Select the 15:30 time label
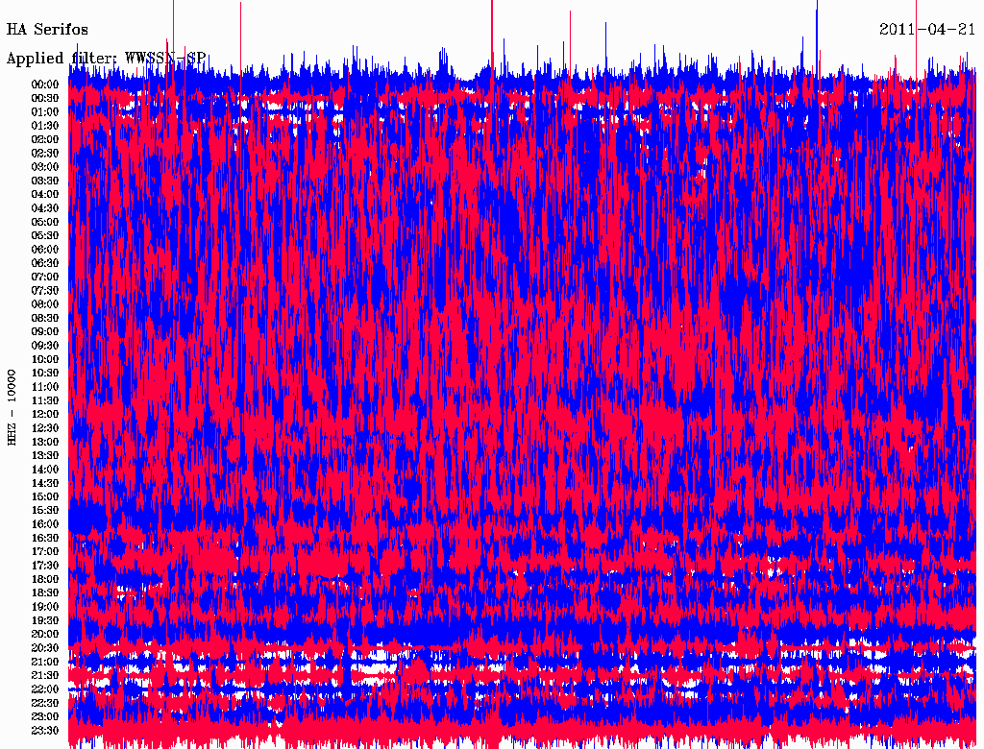This screenshot has height=749, width=984. tap(45, 511)
